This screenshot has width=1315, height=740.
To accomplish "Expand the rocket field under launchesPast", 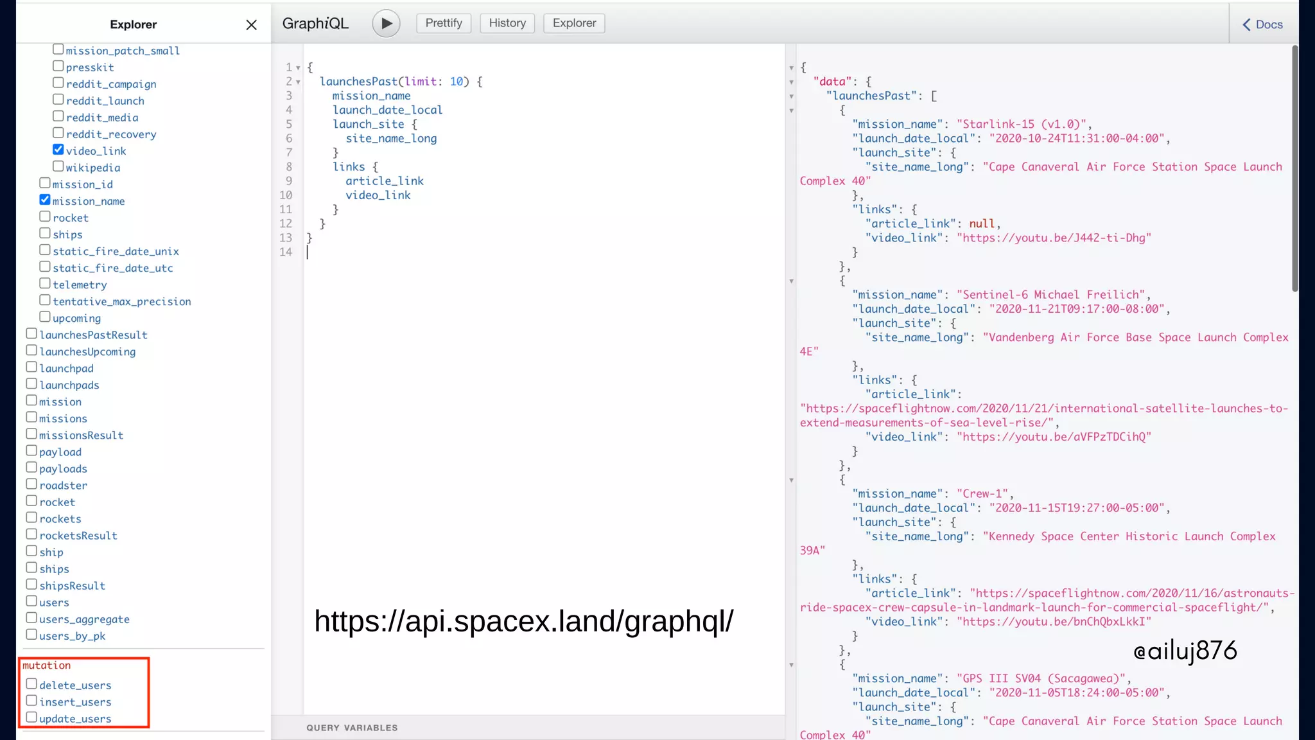I will click(45, 216).
